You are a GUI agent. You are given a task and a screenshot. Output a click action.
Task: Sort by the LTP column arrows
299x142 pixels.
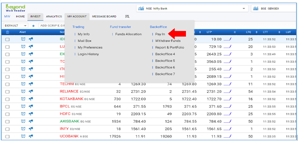pos(200,32)
